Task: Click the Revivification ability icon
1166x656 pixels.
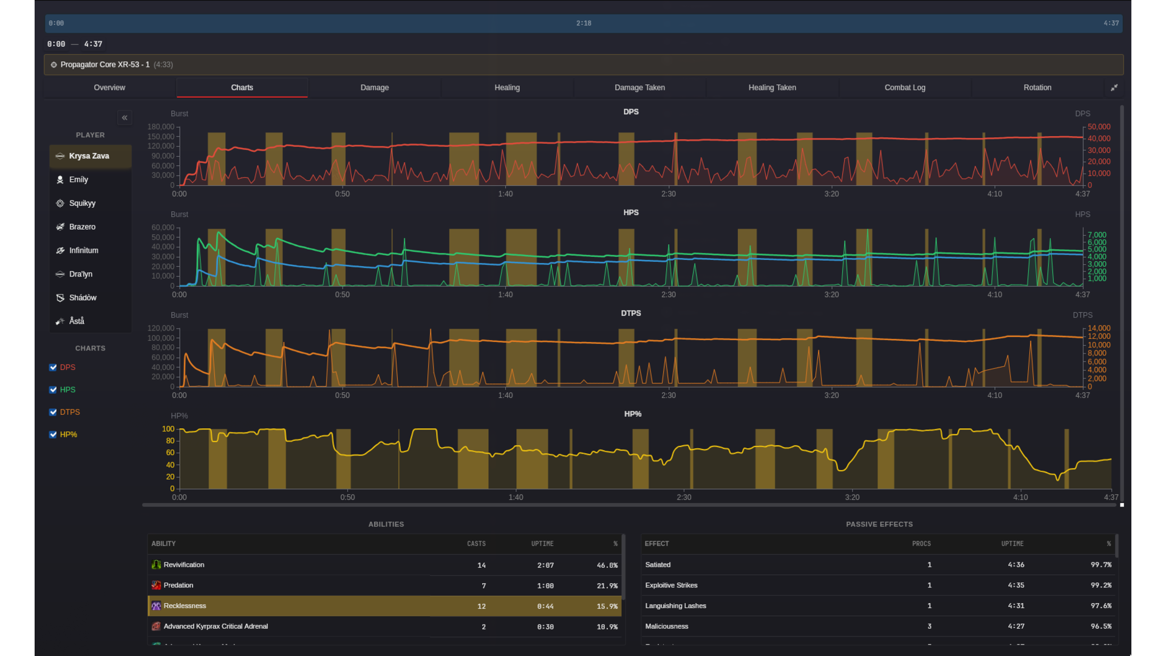Action: click(x=156, y=564)
